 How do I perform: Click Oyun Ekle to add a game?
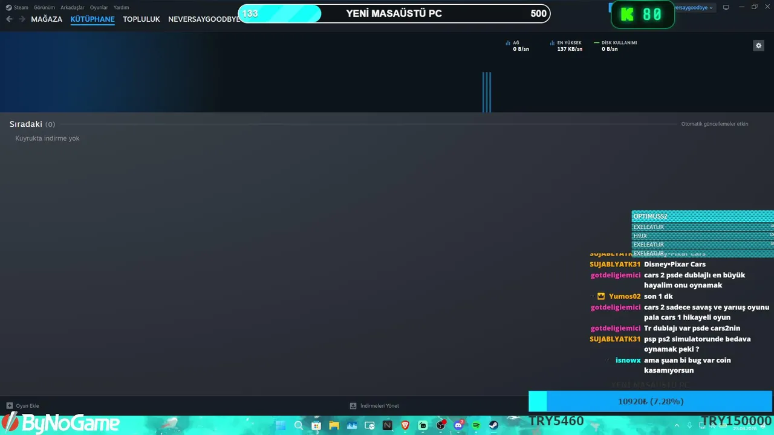pyautogui.click(x=22, y=406)
